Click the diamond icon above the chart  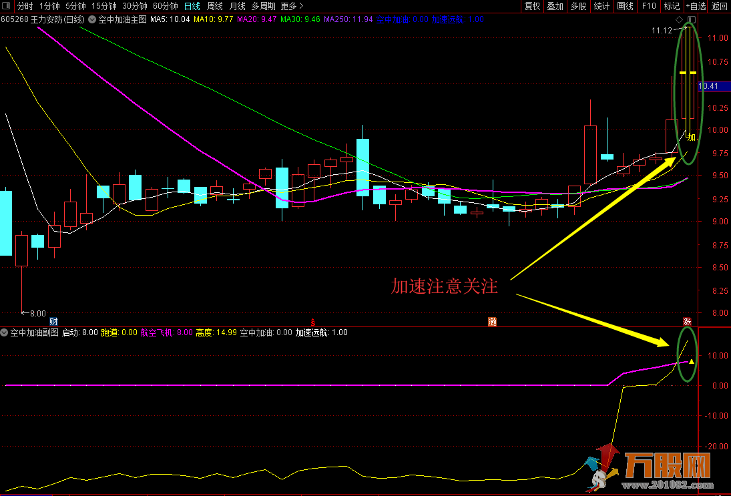pos(679,19)
